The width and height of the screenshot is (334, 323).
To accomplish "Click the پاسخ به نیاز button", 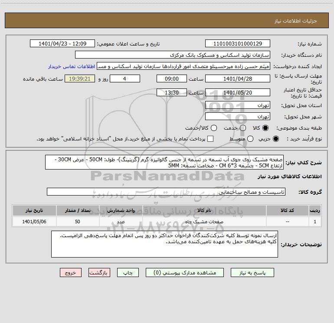I will [252, 273].
